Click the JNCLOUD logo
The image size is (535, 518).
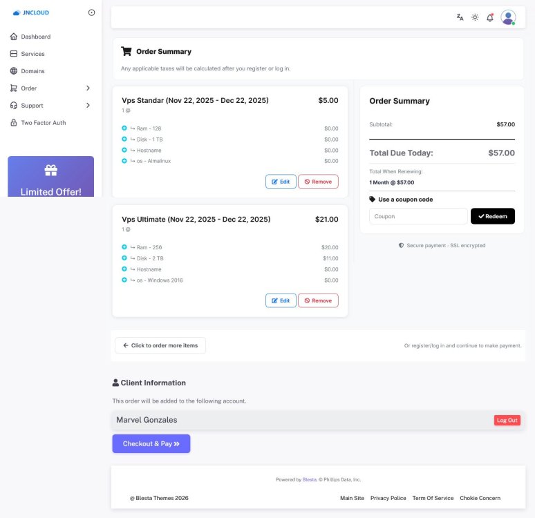tap(31, 12)
